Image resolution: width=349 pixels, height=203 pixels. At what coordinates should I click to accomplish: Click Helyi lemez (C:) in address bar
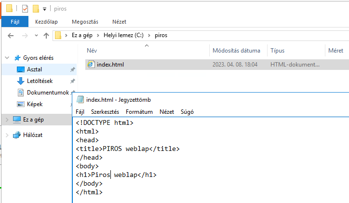pyautogui.click(x=125, y=35)
